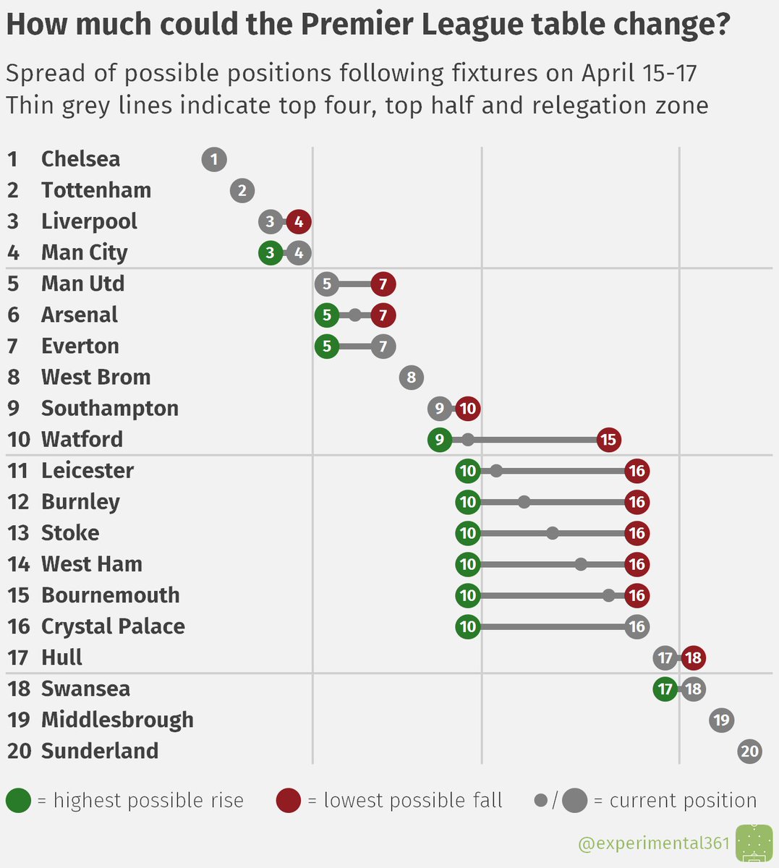Screen dimensions: 779x868
Task: Click the green legend circle
Action: [18, 801]
